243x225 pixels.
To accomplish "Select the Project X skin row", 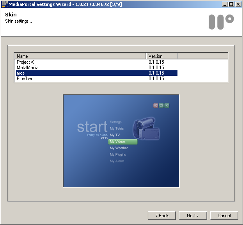I will (x=97, y=62).
